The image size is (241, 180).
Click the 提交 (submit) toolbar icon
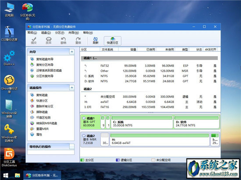pyautogui.click(x=34, y=41)
